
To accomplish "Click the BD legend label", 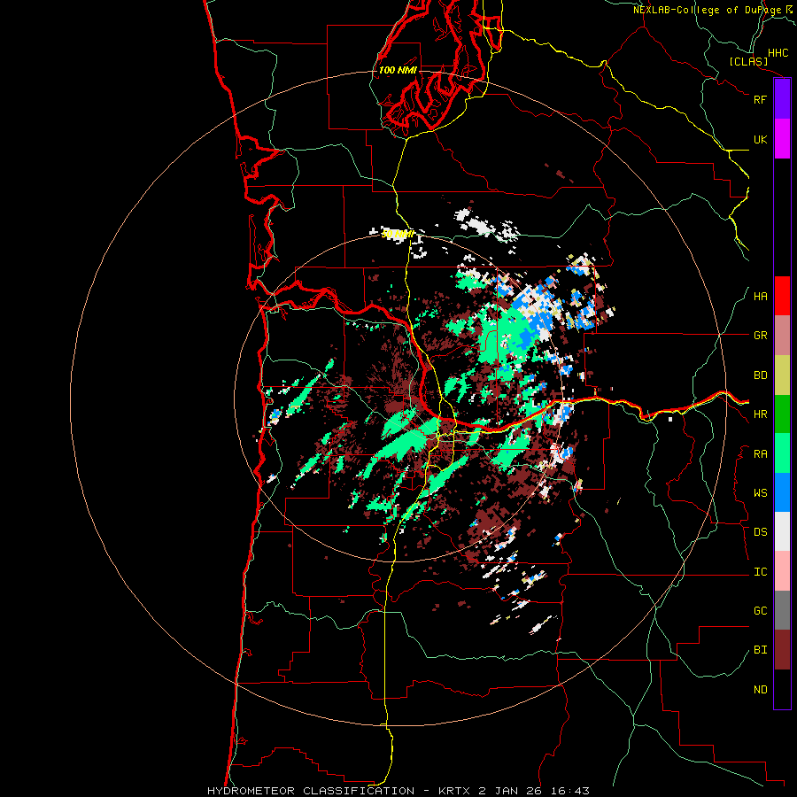I will [760, 375].
